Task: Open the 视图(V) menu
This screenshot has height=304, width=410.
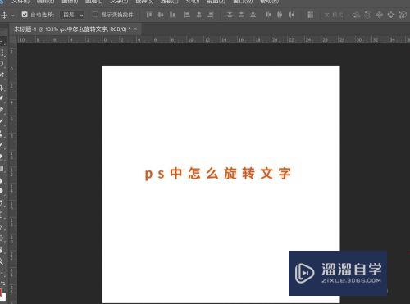Action: (x=216, y=2)
